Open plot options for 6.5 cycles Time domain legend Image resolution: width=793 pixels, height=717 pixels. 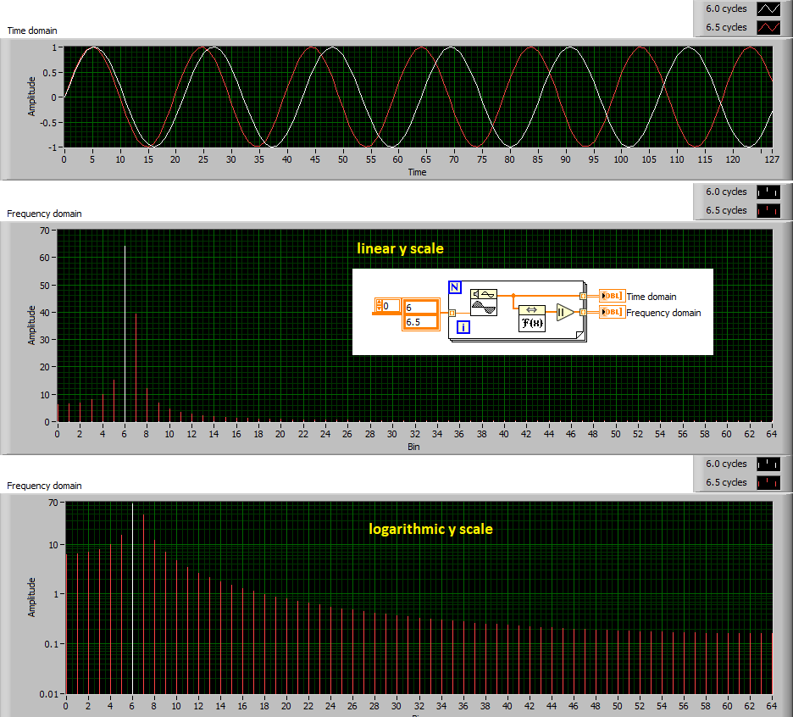coord(767,26)
